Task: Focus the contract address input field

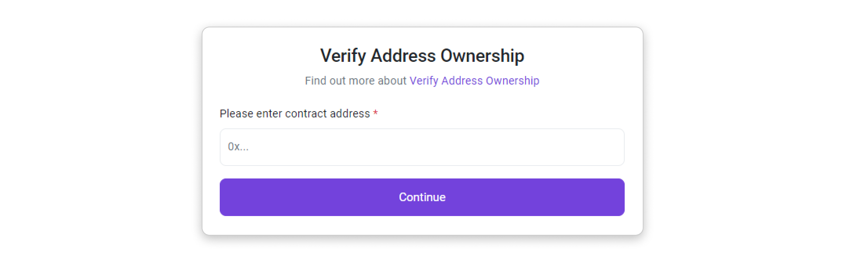Action: (x=422, y=147)
